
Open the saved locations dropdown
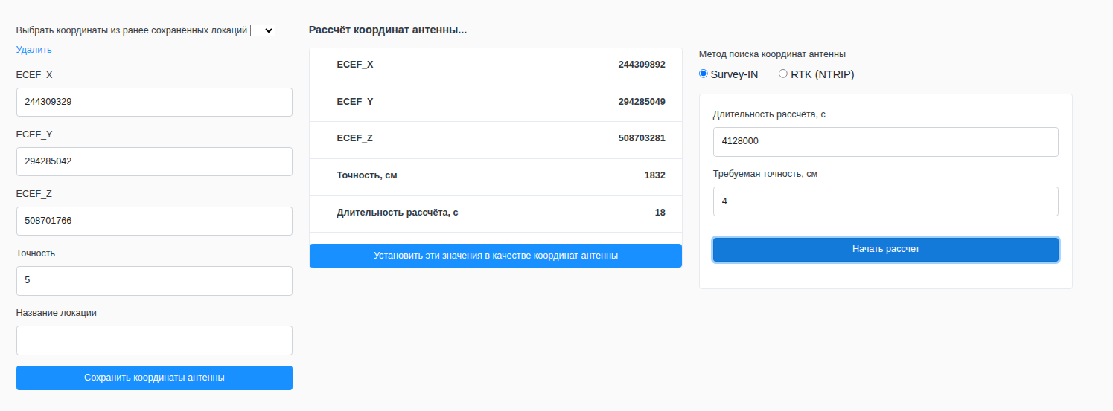(x=263, y=30)
